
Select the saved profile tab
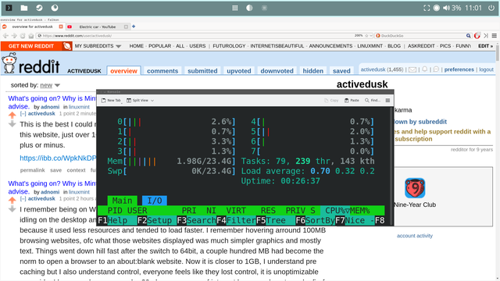341,71
